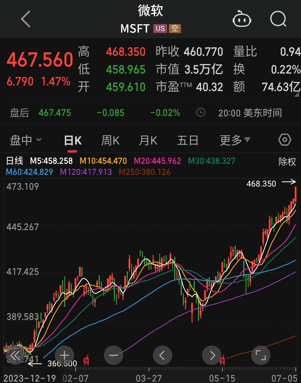Zoom in on the candlestick chart
This screenshot has height=383, width=301.
pos(64,355)
